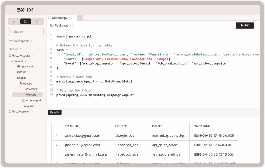Viewport: 265px width, 168px height.
Task: Click the schema.yml file icon
Action: click(x=23, y=101)
